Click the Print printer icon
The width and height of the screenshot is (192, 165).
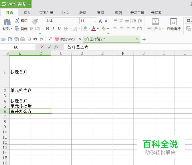(22, 39)
